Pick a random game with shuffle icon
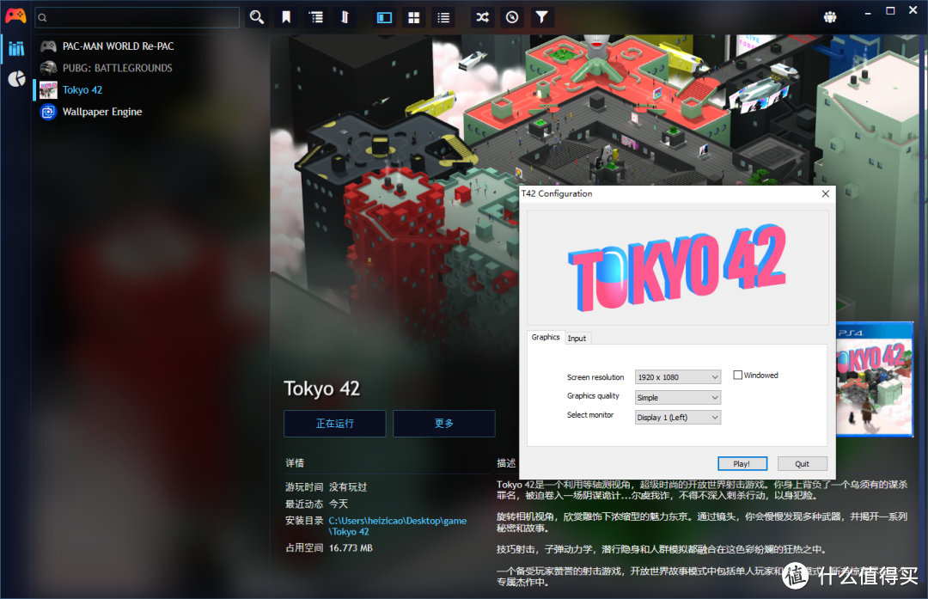 (482, 17)
